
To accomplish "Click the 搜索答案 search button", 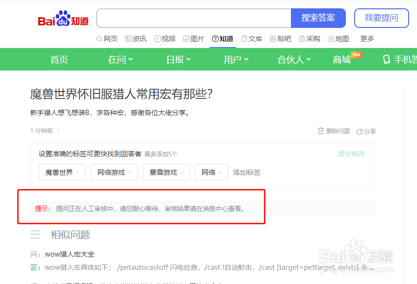I will (x=319, y=18).
